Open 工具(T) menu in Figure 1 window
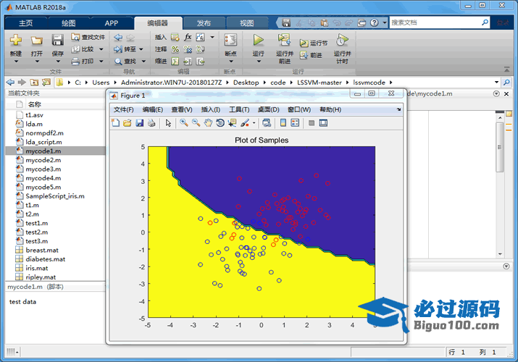518x362 pixels. [x=239, y=109]
